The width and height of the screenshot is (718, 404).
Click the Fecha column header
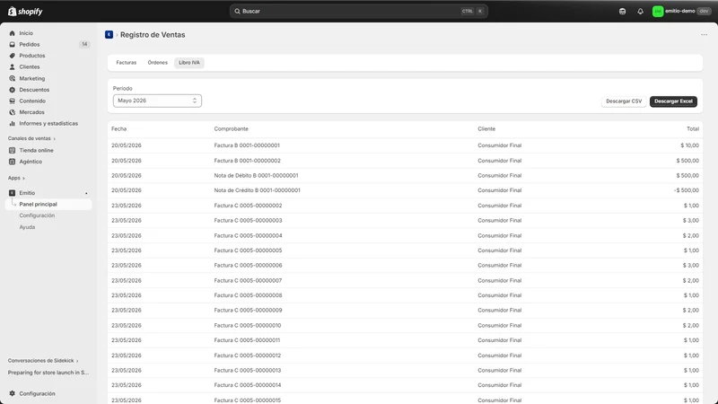[x=119, y=128]
